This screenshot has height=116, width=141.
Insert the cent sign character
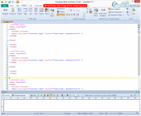[x=67, y=15]
